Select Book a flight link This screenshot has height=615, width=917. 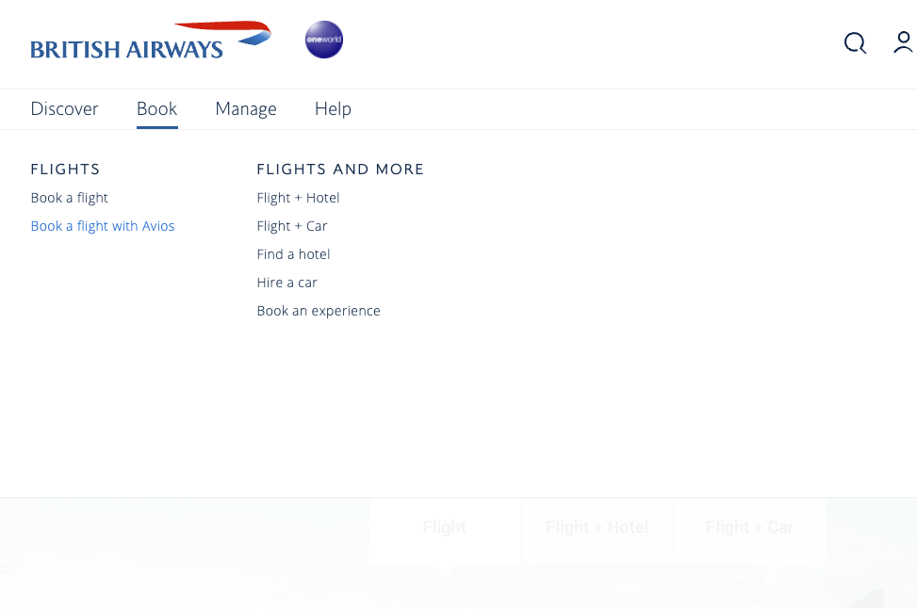tap(69, 198)
